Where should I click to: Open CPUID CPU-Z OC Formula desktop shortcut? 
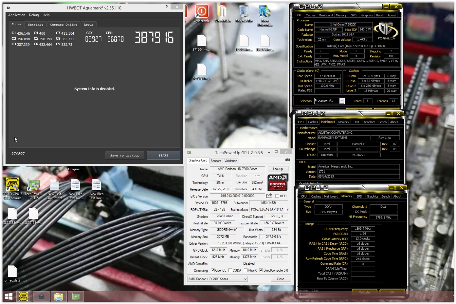point(12,189)
